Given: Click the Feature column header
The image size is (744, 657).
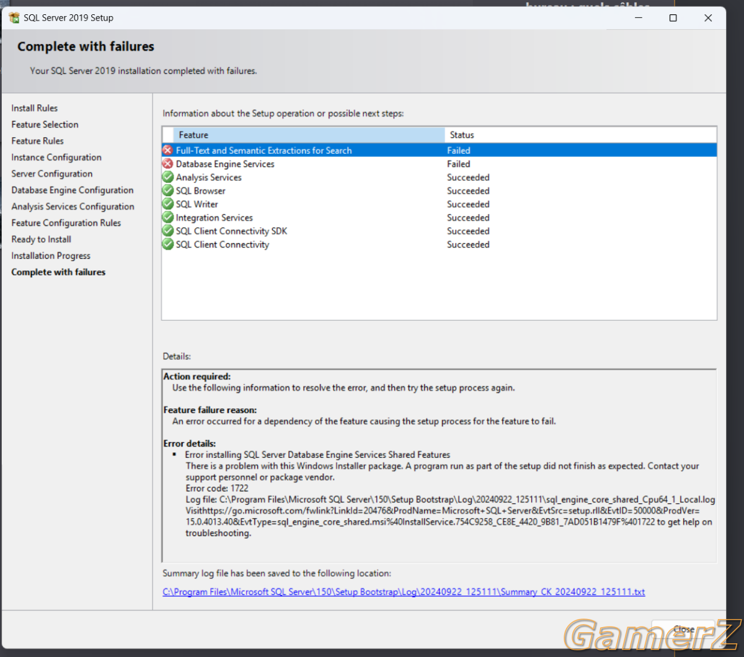Looking at the screenshot, I should click(309, 135).
